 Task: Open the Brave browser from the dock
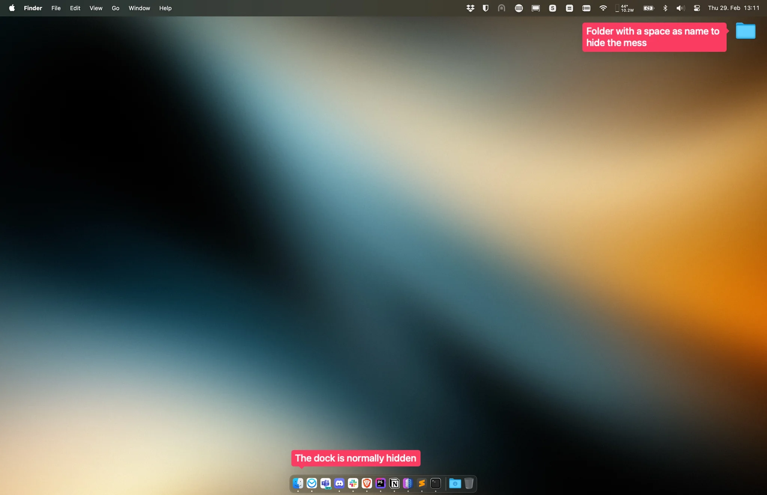click(x=367, y=483)
